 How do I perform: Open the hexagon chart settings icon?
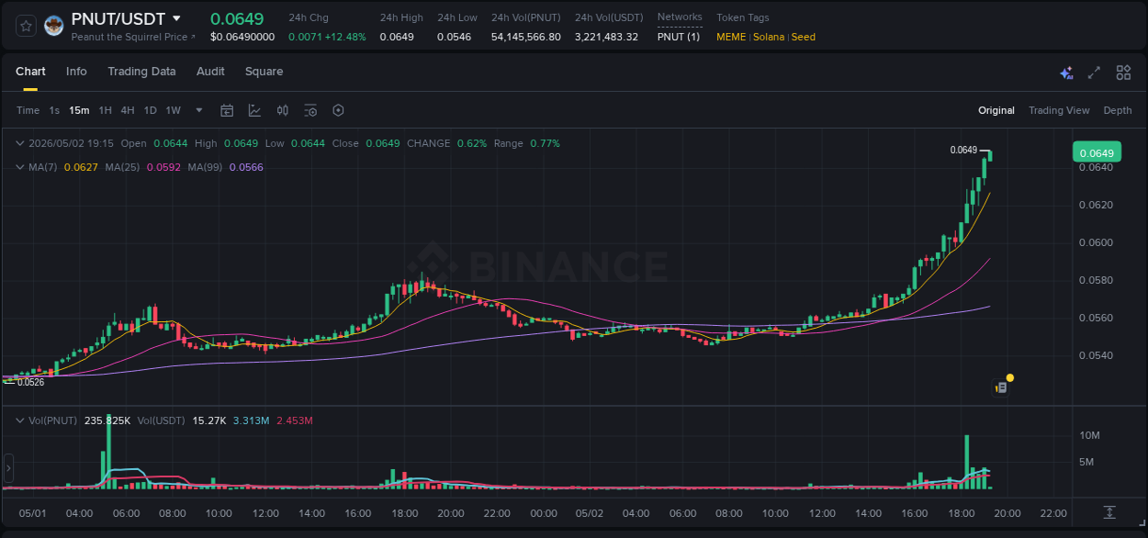pyautogui.click(x=338, y=110)
